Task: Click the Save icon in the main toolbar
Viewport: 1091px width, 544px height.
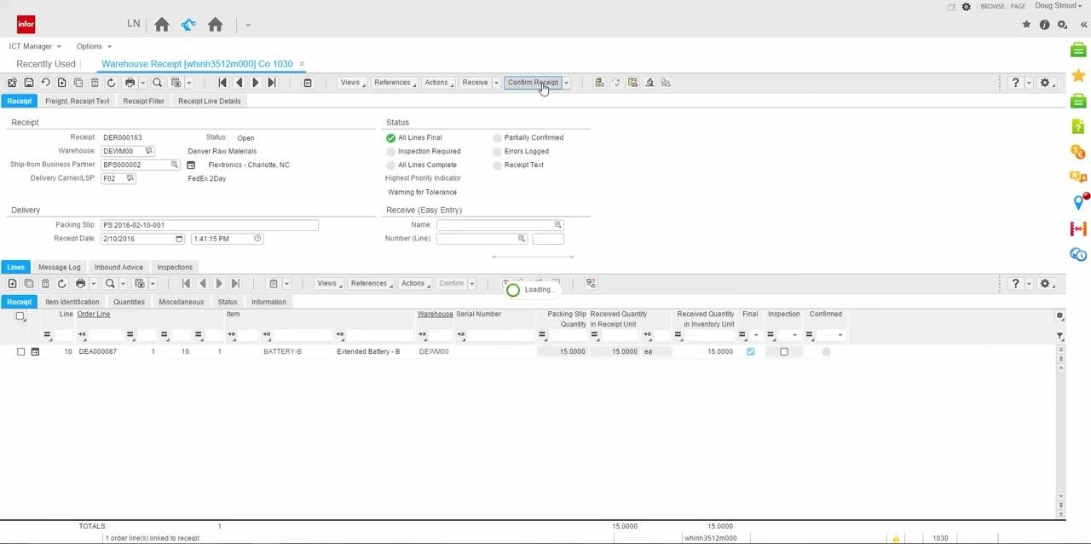Action: coord(28,83)
